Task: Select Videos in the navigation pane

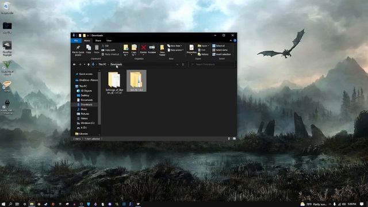Action: click(82, 118)
